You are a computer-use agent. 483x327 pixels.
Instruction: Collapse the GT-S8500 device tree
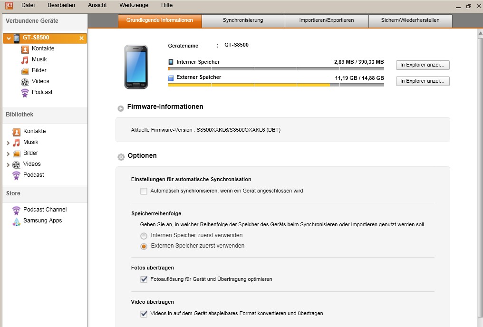click(9, 38)
